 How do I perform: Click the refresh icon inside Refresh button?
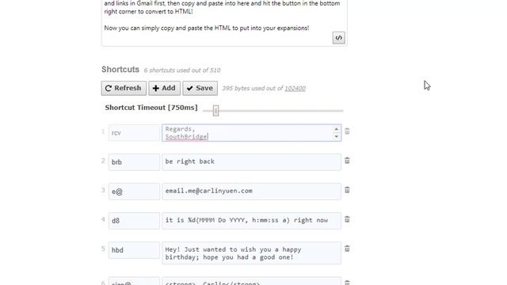click(109, 88)
